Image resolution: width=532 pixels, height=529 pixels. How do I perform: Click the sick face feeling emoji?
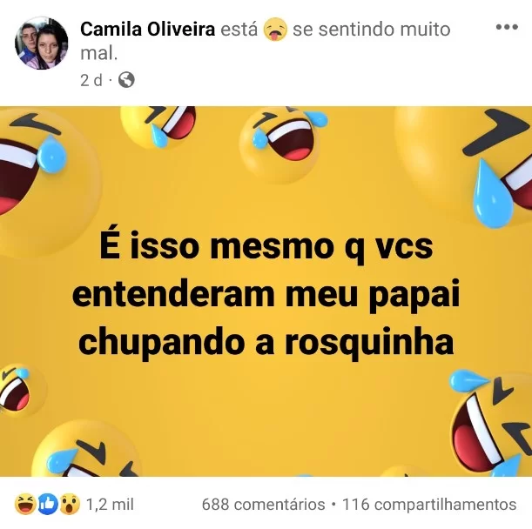275,30
